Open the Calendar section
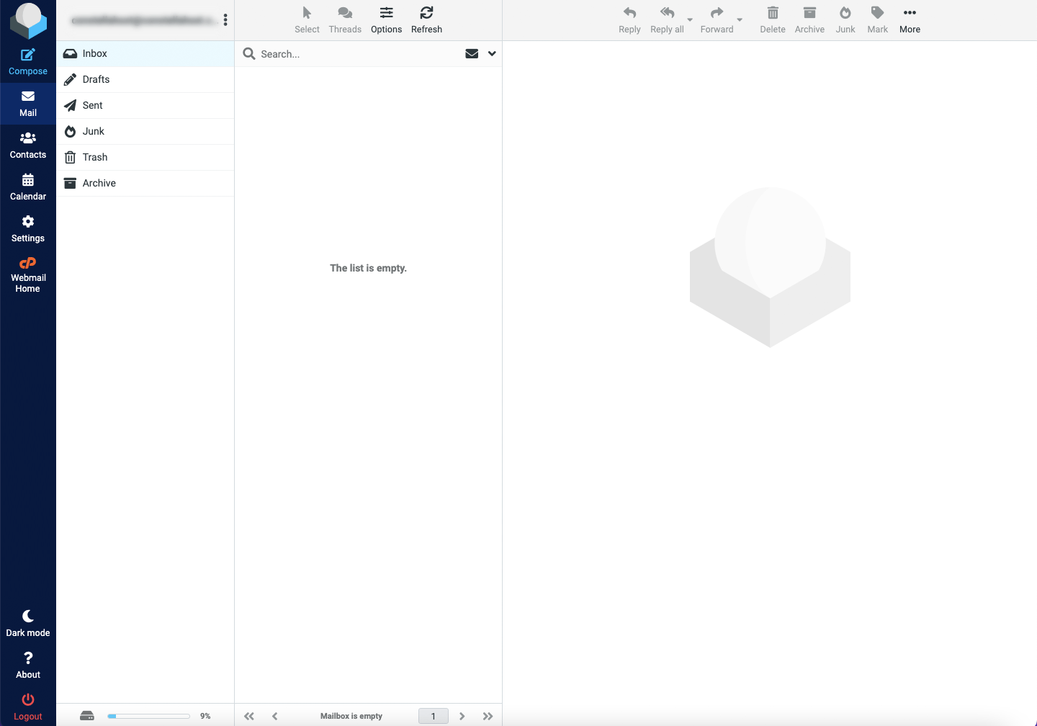This screenshot has width=1037, height=726. [x=28, y=187]
